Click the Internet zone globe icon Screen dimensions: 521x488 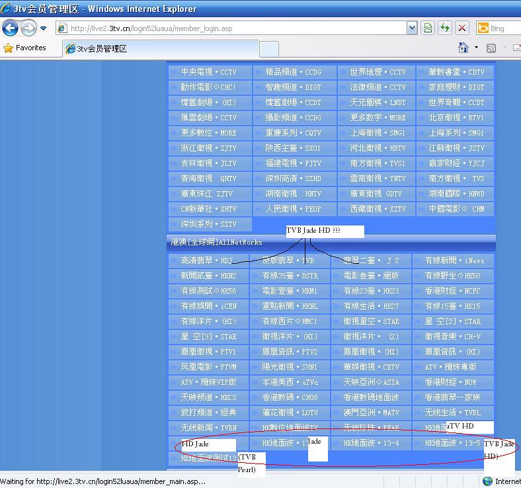pos(487,481)
